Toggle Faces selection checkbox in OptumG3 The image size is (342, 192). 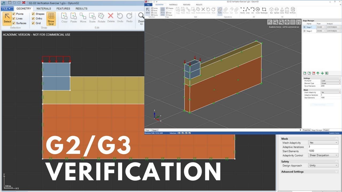point(152,10)
